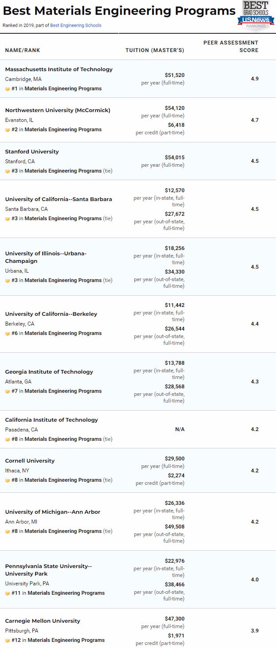Click the California Institute of Technology link
276x649 pixels.
(x=51, y=420)
